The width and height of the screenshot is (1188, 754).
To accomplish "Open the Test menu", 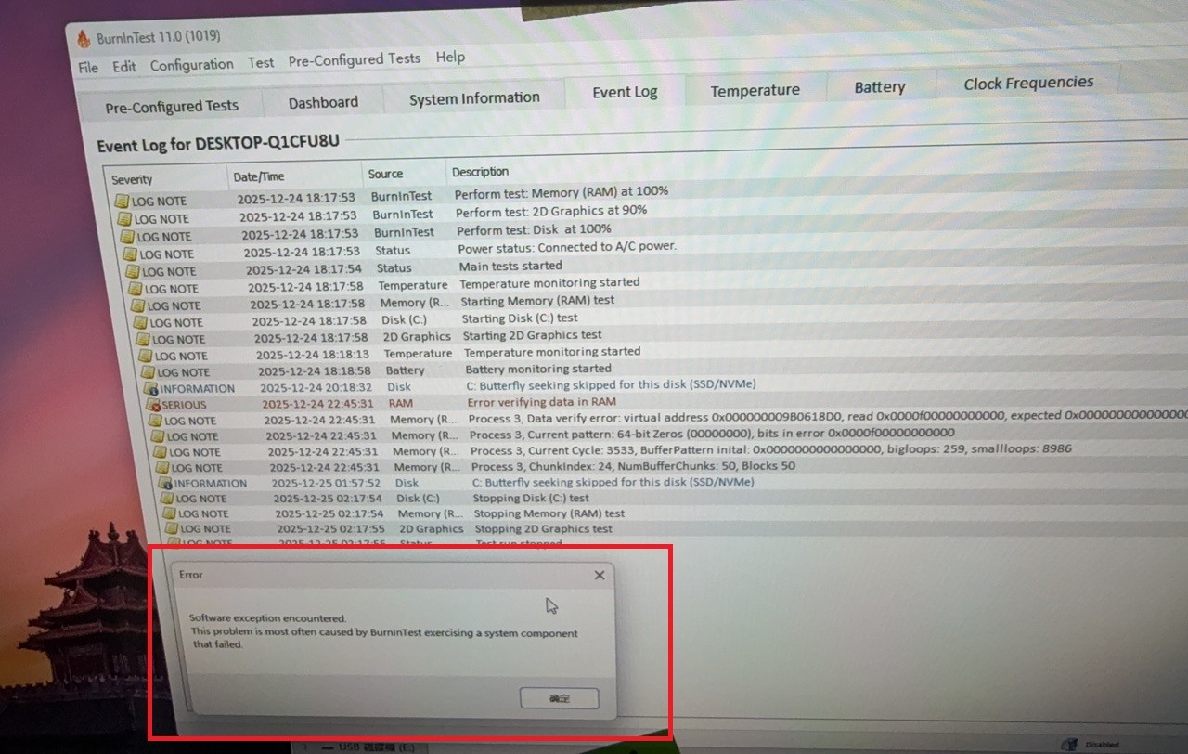I will (x=261, y=63).
